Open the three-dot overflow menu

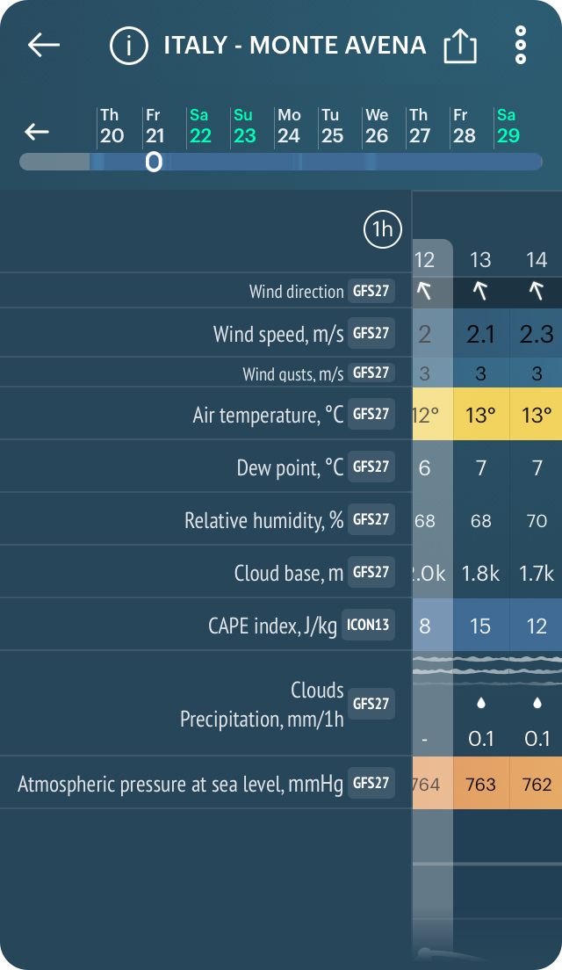pyautogui.click(x=520, y=46)
